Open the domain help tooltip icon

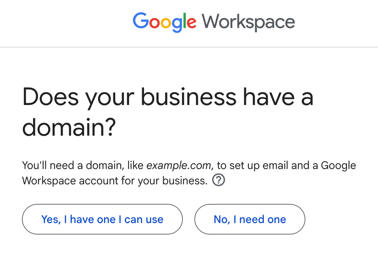point(219,180)
